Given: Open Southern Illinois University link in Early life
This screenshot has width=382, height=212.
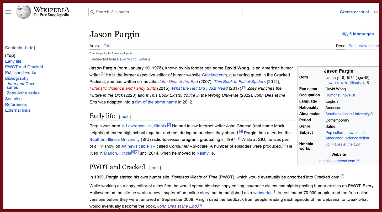Looking at the screenshot, I should (115, 139).
